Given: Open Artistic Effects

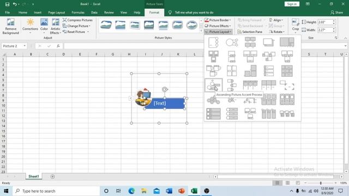Looking at the screenshot, I should point(56,26).
